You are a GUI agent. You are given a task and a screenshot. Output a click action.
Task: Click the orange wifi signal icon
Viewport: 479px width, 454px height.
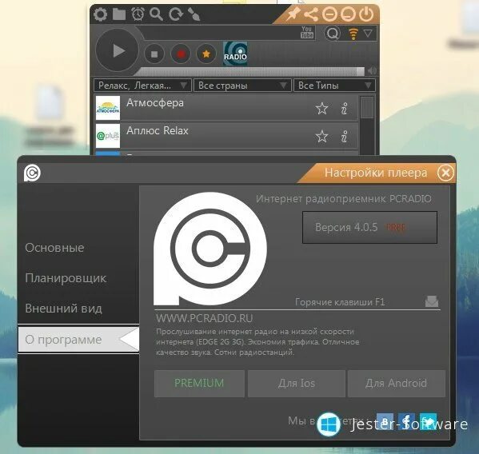pos(353,34)
